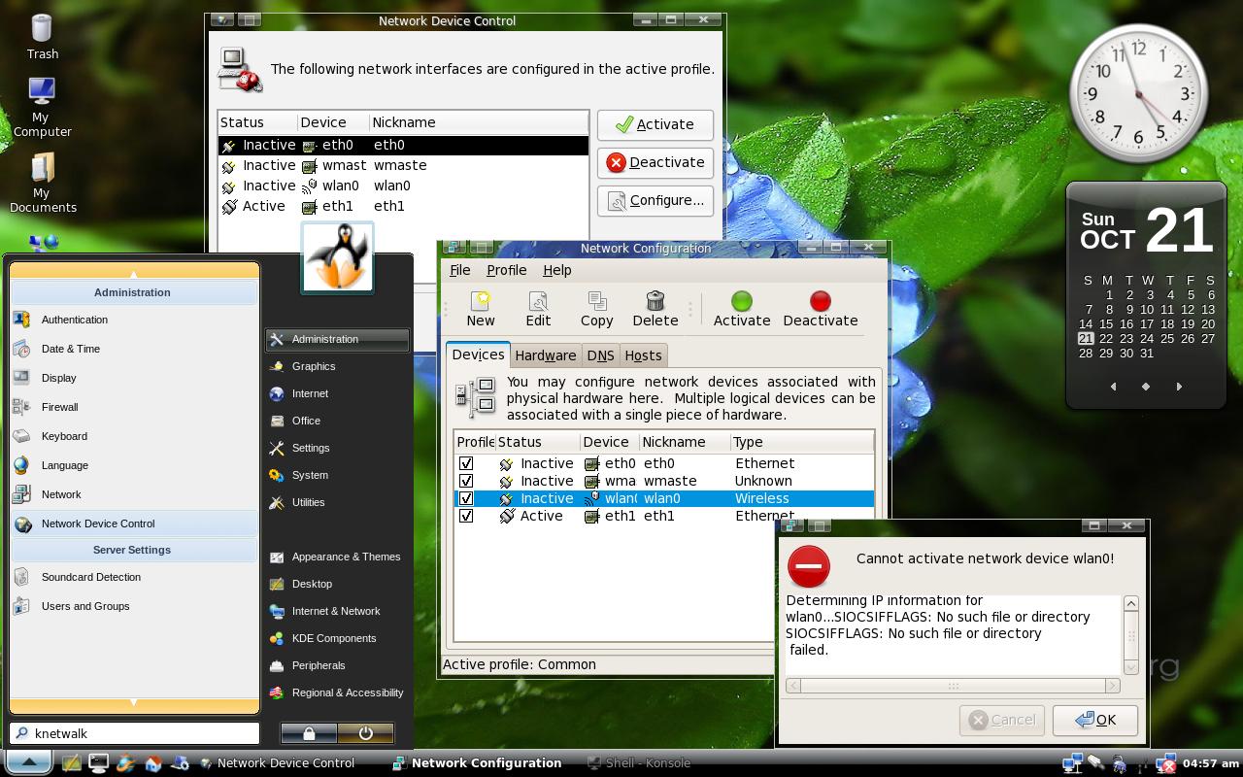Go to next month in calendar widget
1243x777 pixels.
(x=1179, y=387)
